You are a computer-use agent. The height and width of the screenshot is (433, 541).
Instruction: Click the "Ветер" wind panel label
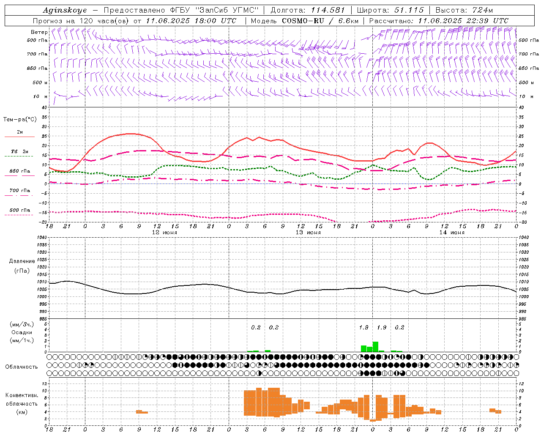pyautogui.click(x=39, y=32)
